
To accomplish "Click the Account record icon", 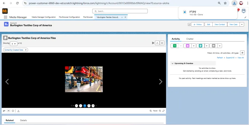I will coord(6,24).
